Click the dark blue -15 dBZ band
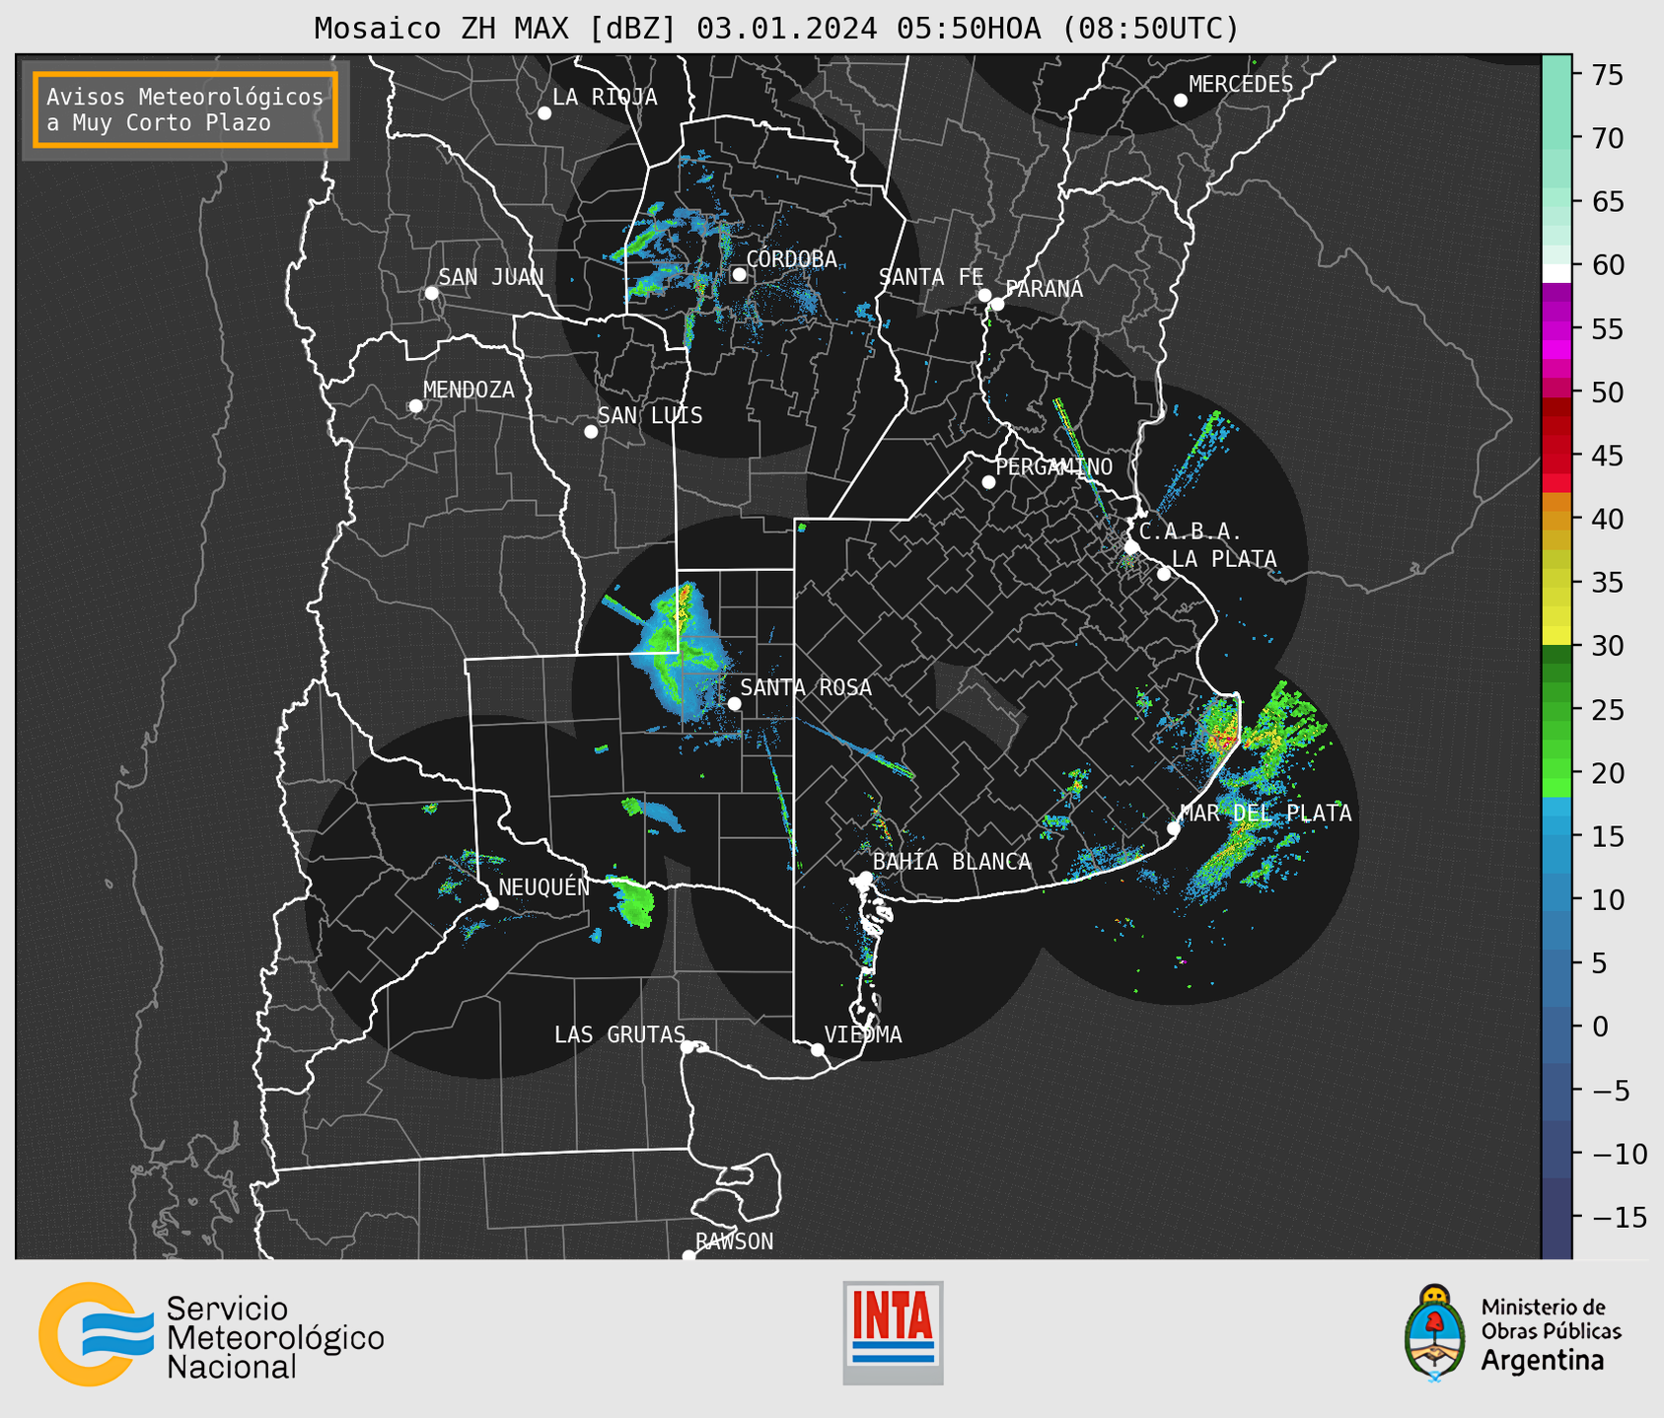The width and height of the screenshot is (1664, 1418). (x=1556, y=1219)
